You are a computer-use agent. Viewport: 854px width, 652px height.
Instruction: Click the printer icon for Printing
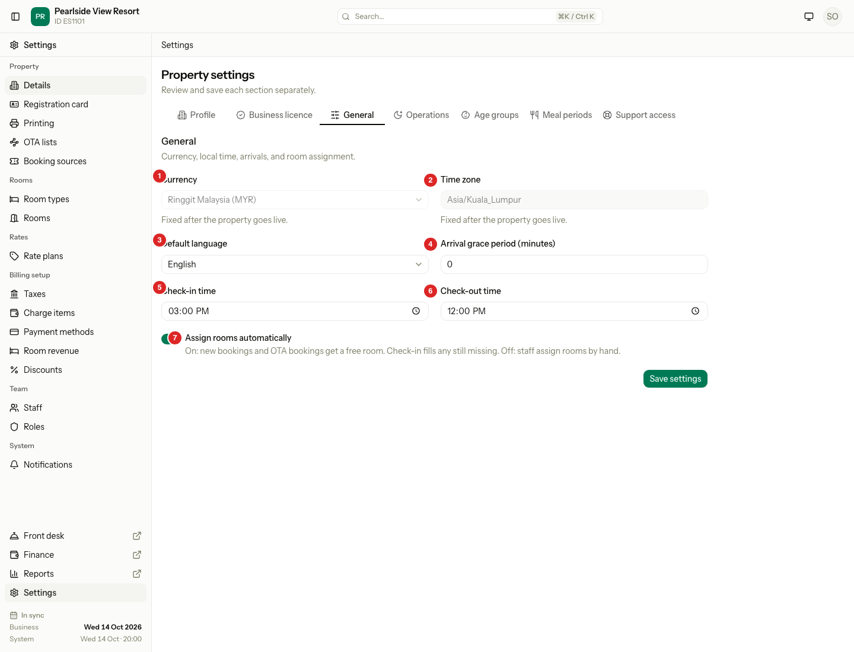click(14, 123)
